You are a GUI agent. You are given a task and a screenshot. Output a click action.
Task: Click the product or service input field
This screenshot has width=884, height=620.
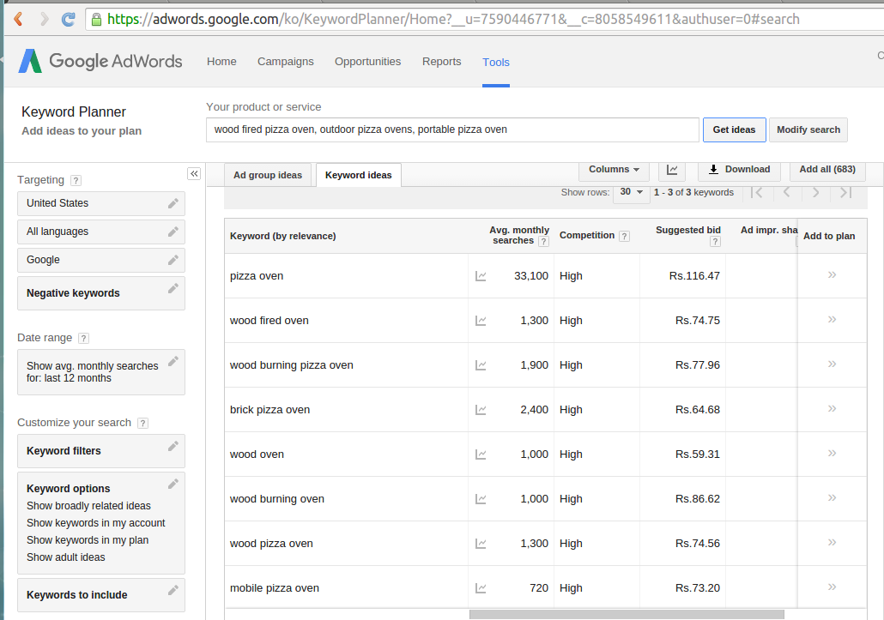click(x=452, y=130)
